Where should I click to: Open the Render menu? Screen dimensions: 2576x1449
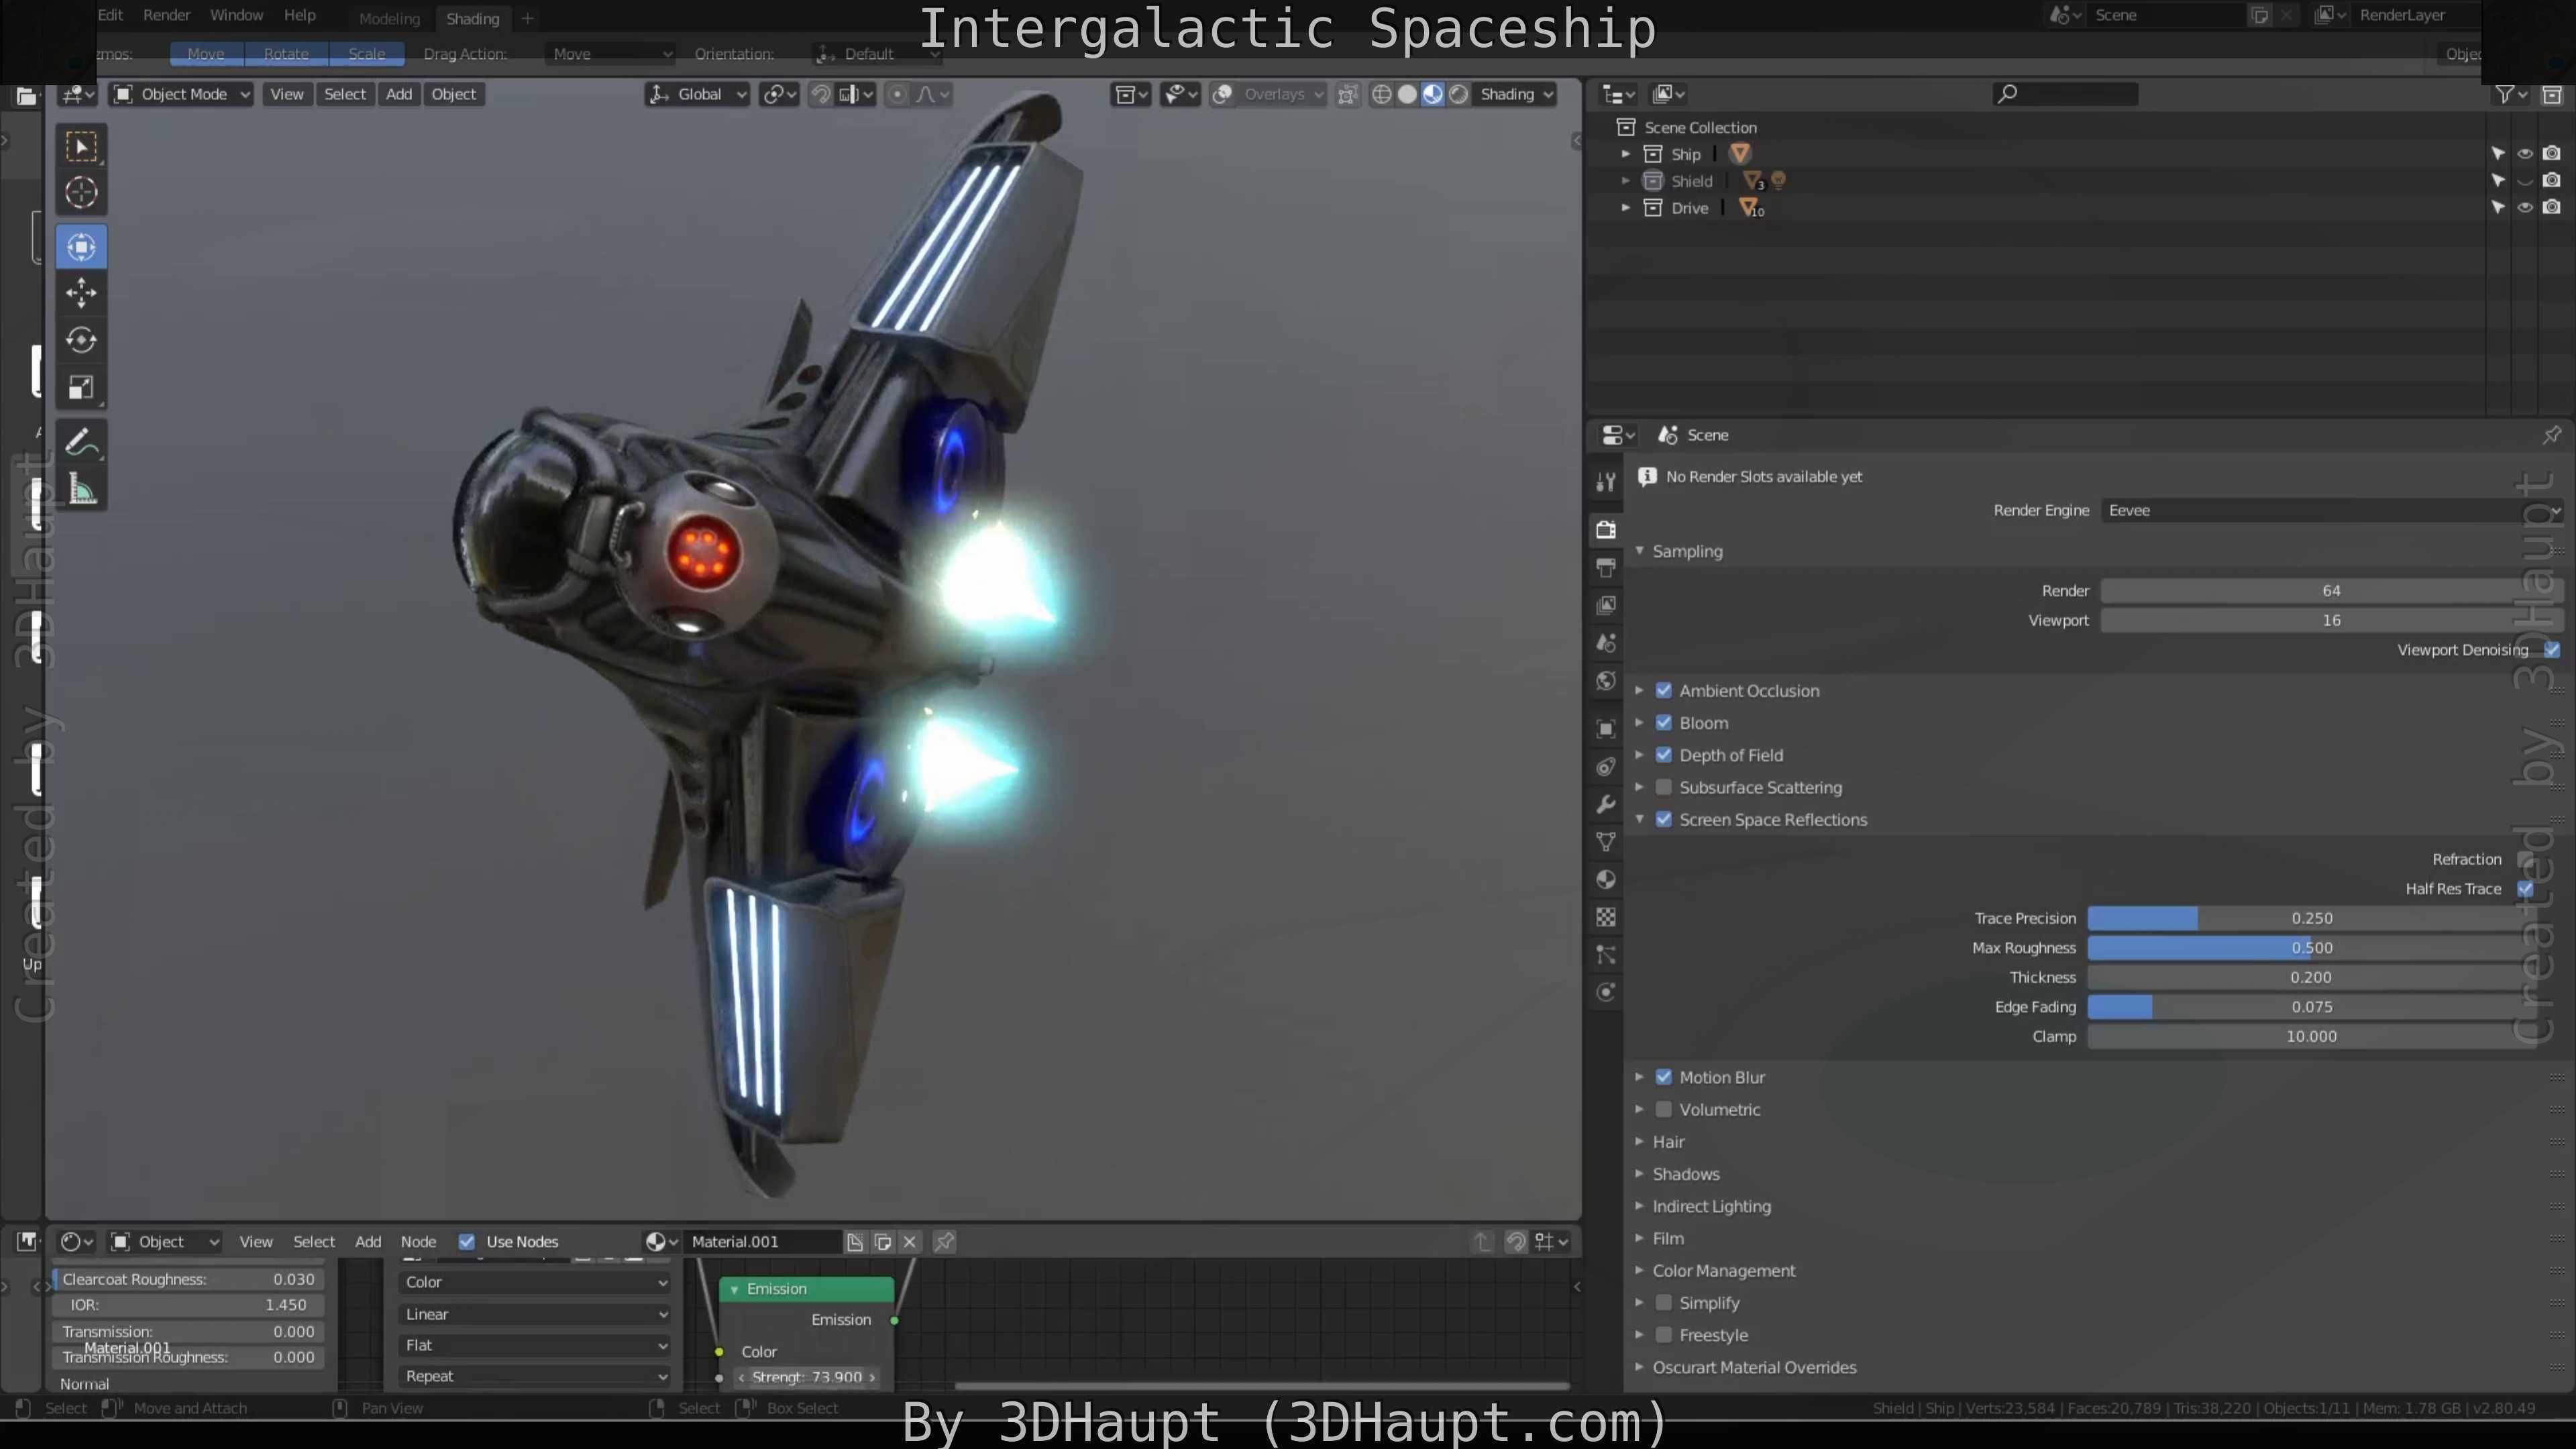(x=166, y=15)
